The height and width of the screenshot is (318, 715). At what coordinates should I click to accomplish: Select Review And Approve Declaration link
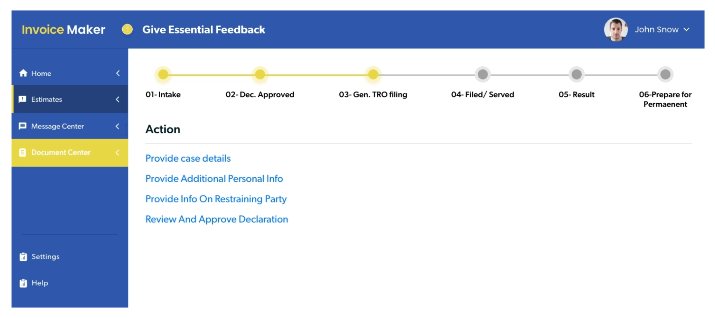click(x=216, y=219)
